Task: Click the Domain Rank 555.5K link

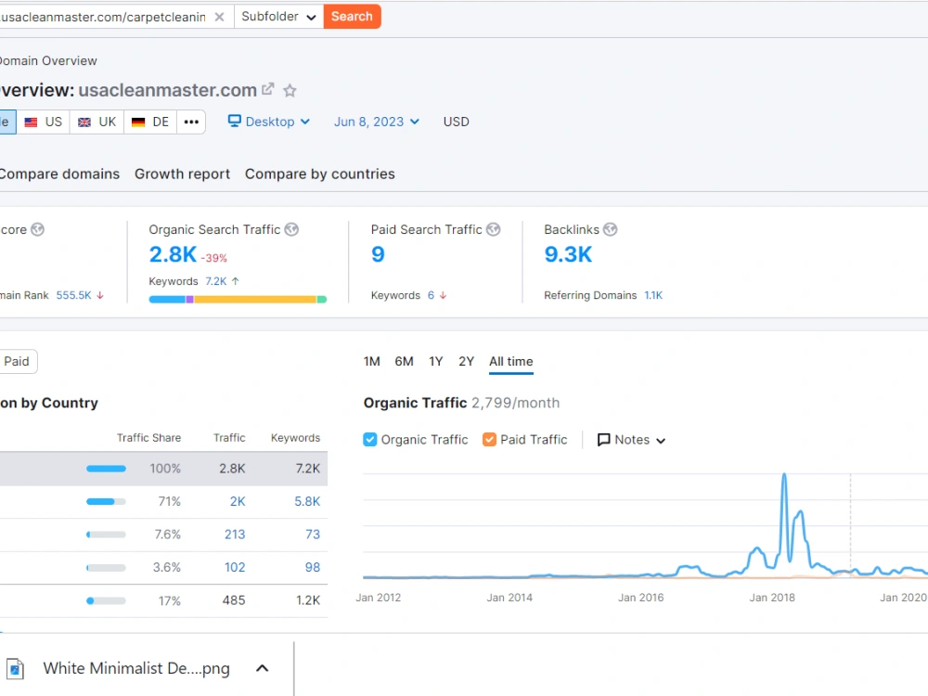Action: point(74,295)
